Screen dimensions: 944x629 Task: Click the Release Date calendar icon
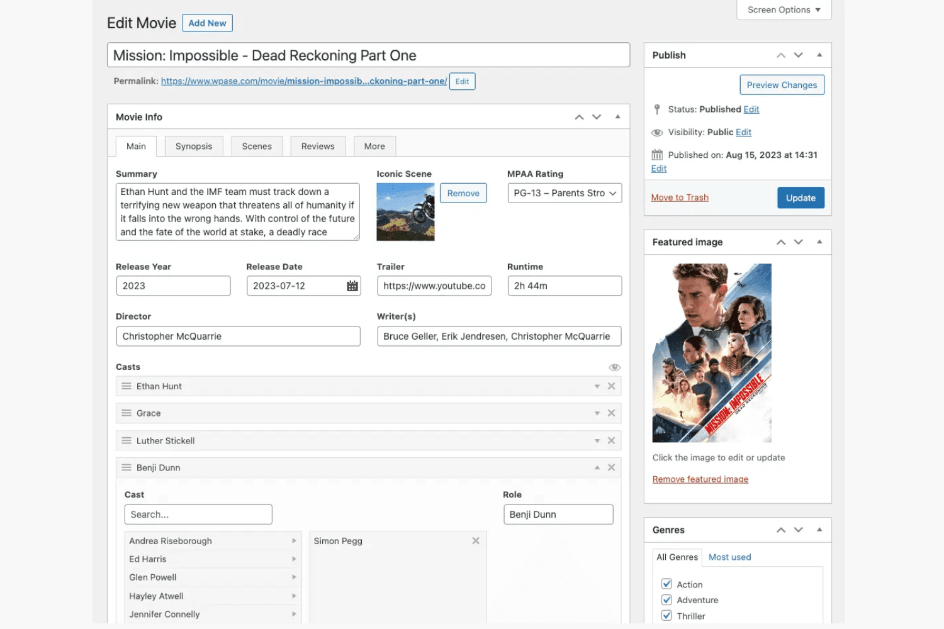pyautogui.click(x=352, y=286)
